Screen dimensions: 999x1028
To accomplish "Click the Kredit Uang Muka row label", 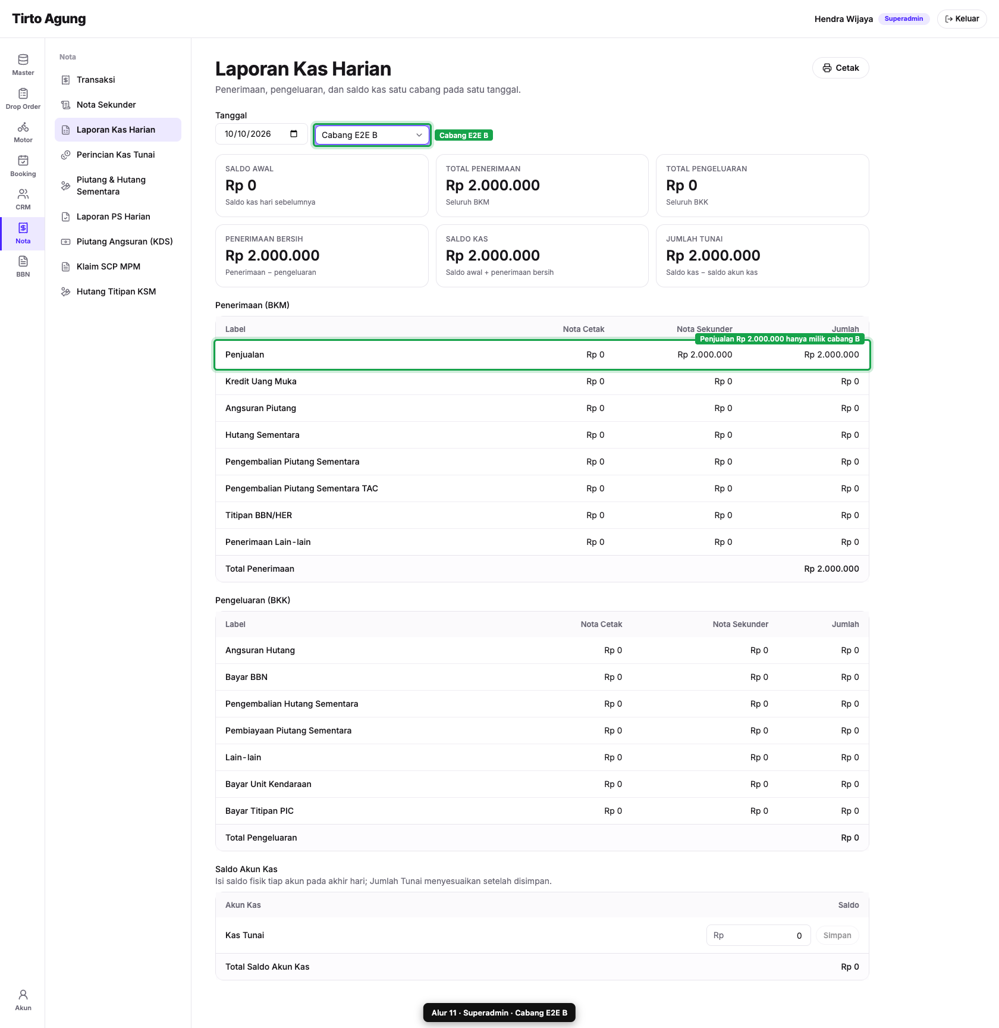I will click(x=260, y=381).
